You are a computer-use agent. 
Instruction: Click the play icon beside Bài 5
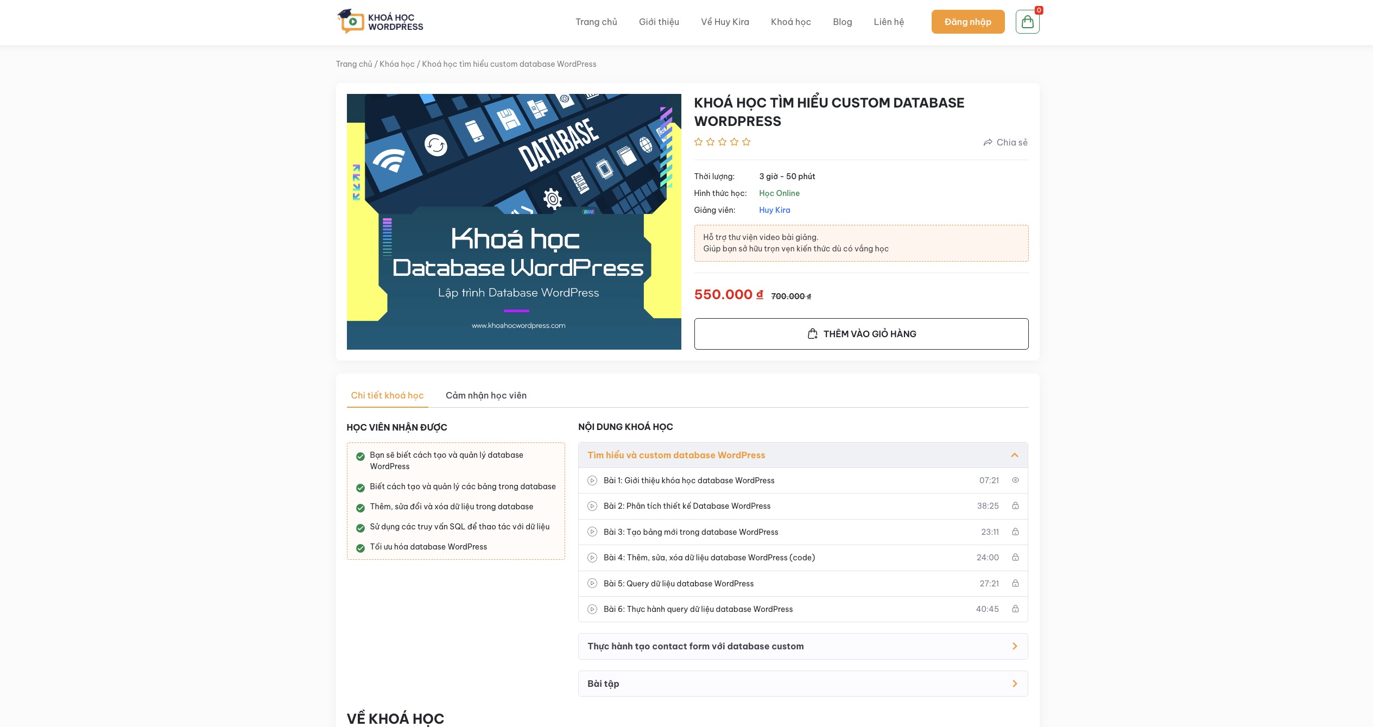pyautogui.click(x=592, y=584)
